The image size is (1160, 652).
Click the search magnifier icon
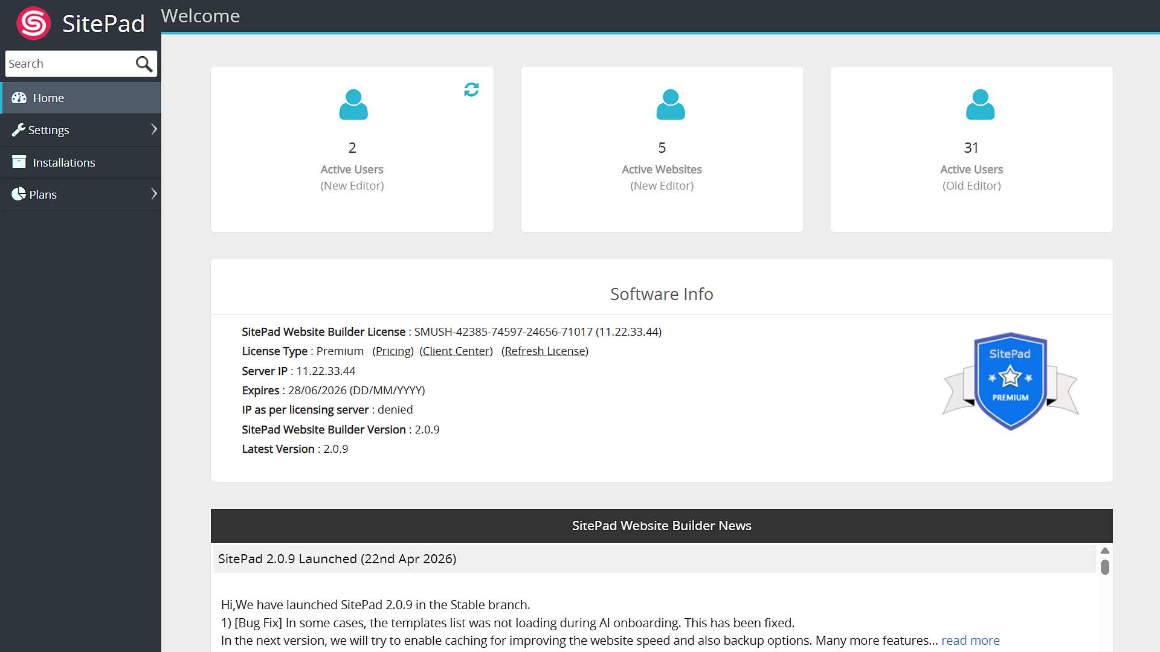tap(144, 64)
